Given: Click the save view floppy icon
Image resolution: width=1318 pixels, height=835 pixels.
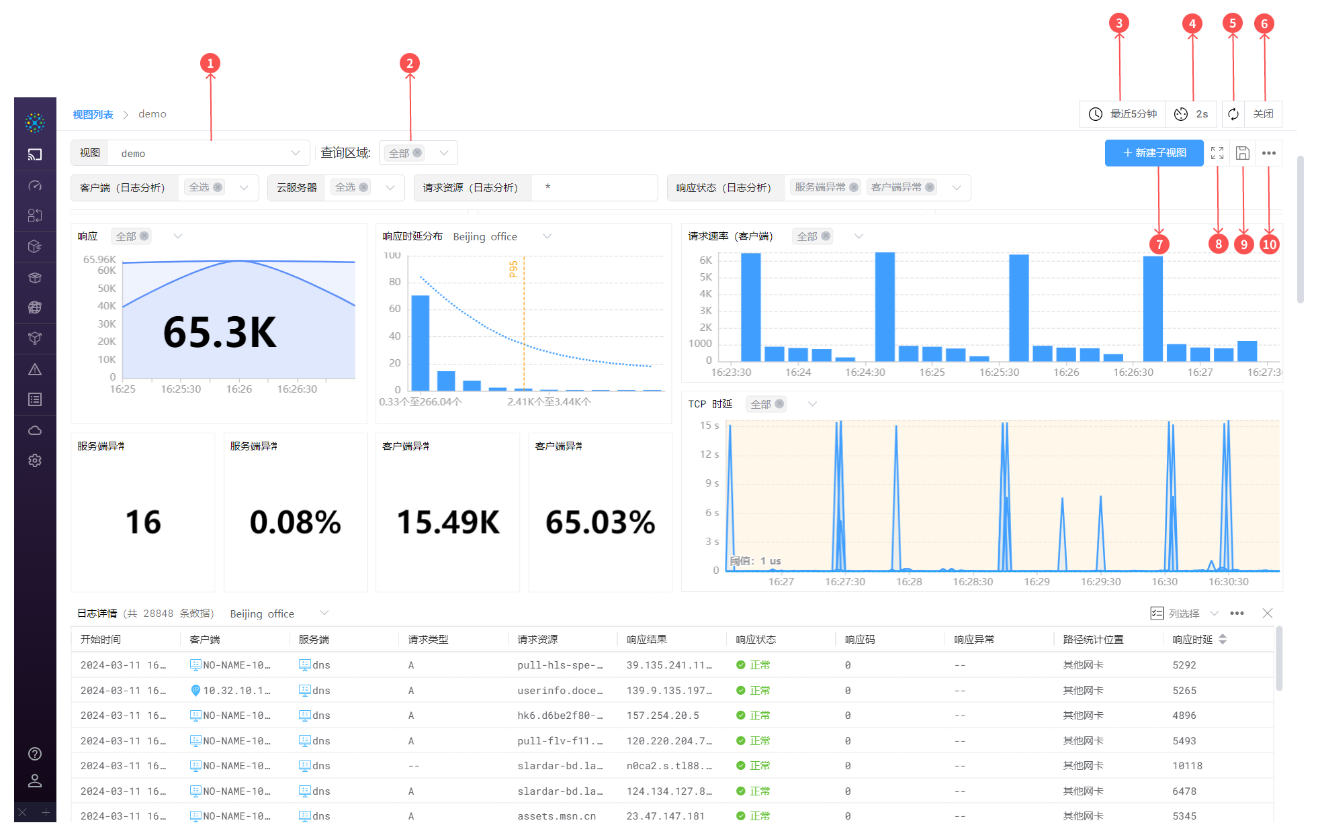Looking at the screenshot, I should coord(1242,153).
